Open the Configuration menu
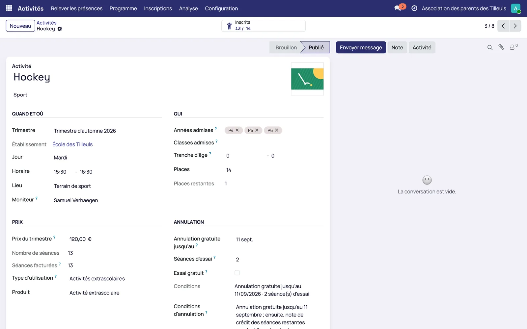This screenshot has height=329, width=527. click(221, 8)
